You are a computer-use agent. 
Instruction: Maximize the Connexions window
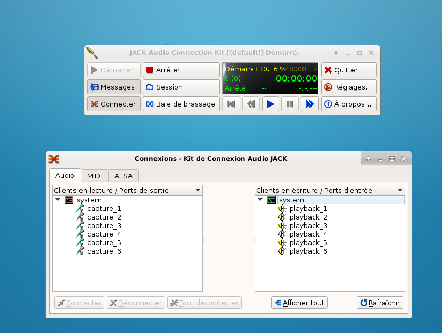click(392, 159)
